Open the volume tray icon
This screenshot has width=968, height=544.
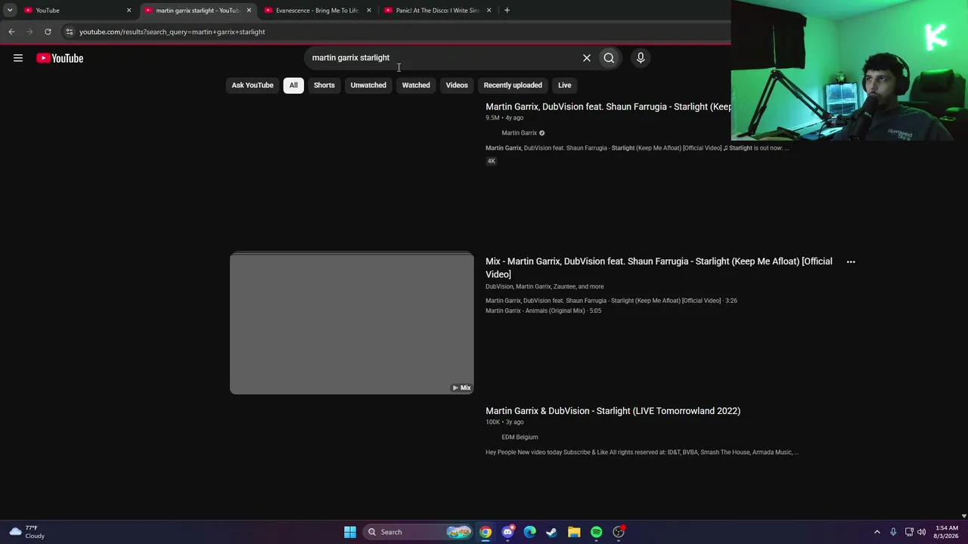pyautogui.click(x=922, y=532)
